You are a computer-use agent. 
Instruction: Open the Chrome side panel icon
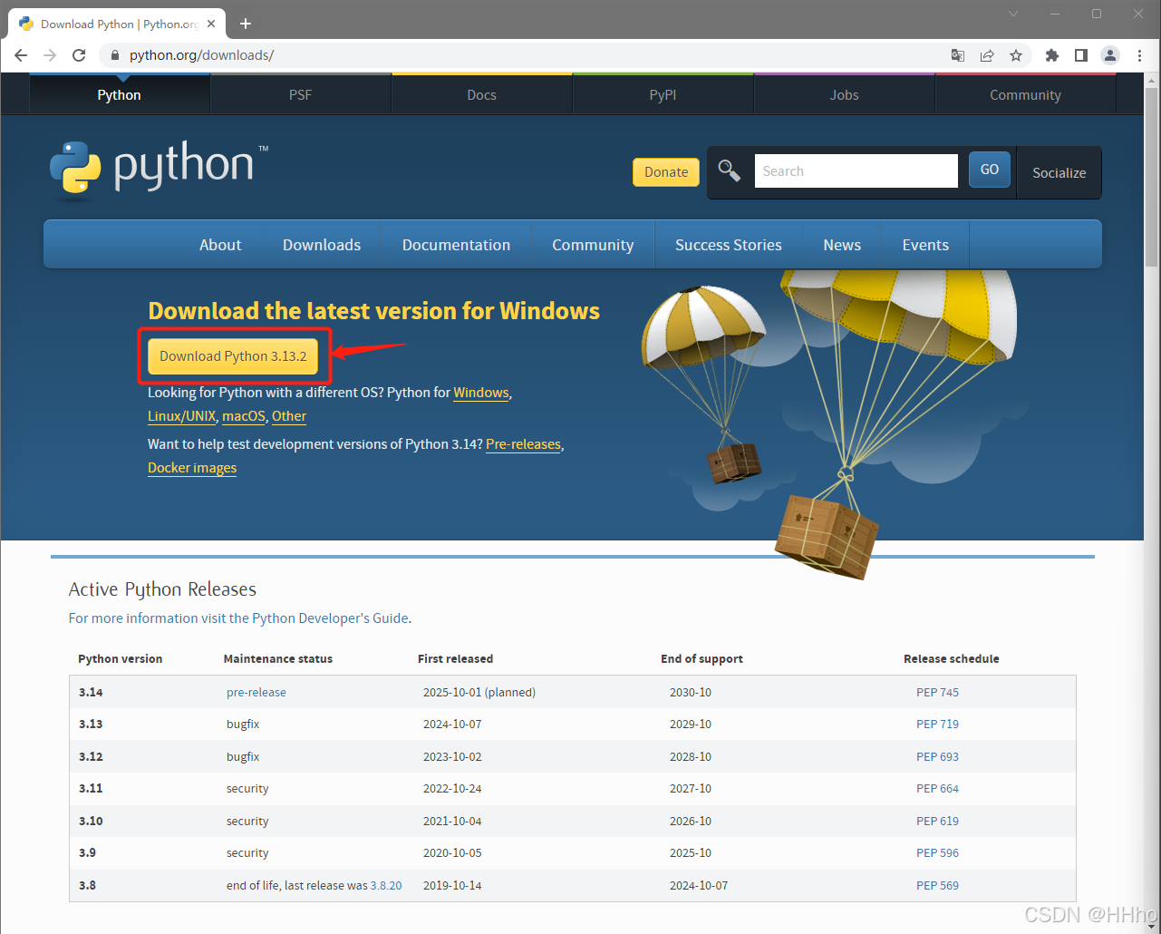[x=1080, y=55]
